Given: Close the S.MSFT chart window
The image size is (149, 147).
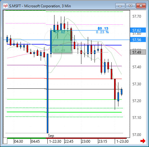Looking at the screenshot, I should (x=141, y=6).
